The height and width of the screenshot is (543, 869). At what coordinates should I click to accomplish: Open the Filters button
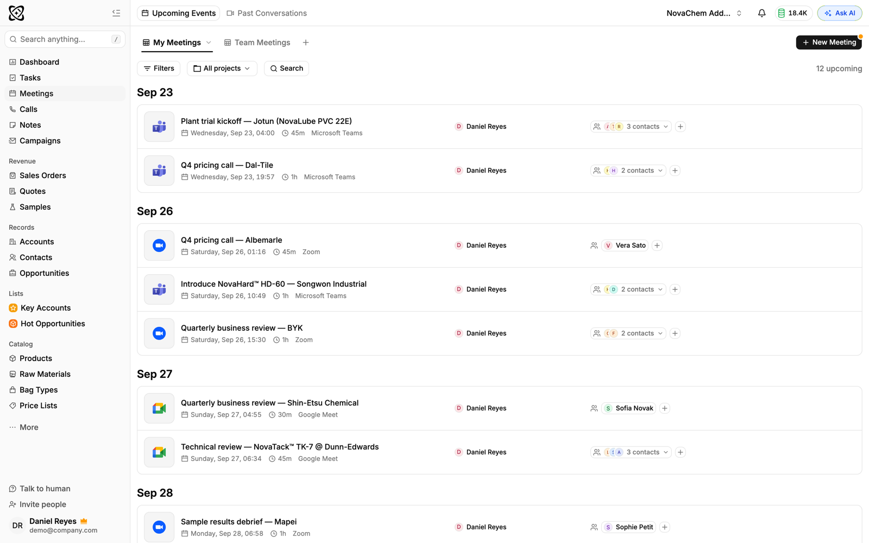[x=159, y=68]
